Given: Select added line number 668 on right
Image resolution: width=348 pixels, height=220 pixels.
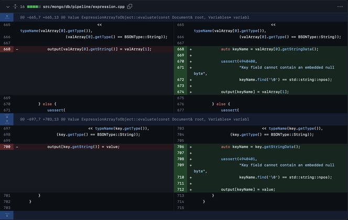Looking at the screenshot, I should (x=181, y=49).
